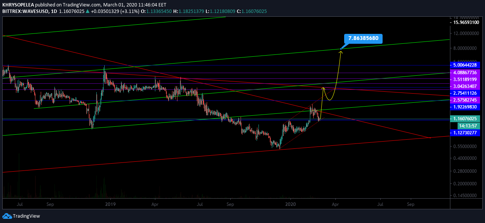Click the 2019 label on time axis
The height and width of the screenshot is (223, 485).
pyautogui.click(x=110, y=204)
